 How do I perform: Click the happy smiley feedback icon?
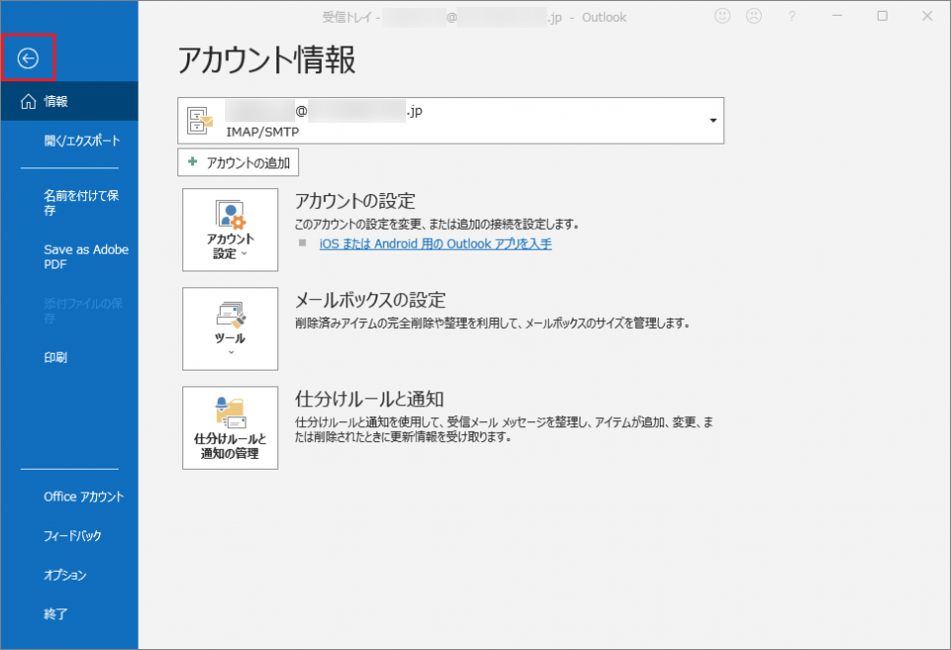pyautogui.click(x=722, y=17)
